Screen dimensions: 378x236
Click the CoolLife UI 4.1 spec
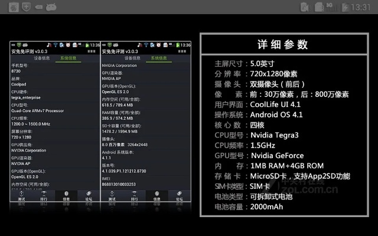click(275, 104)
